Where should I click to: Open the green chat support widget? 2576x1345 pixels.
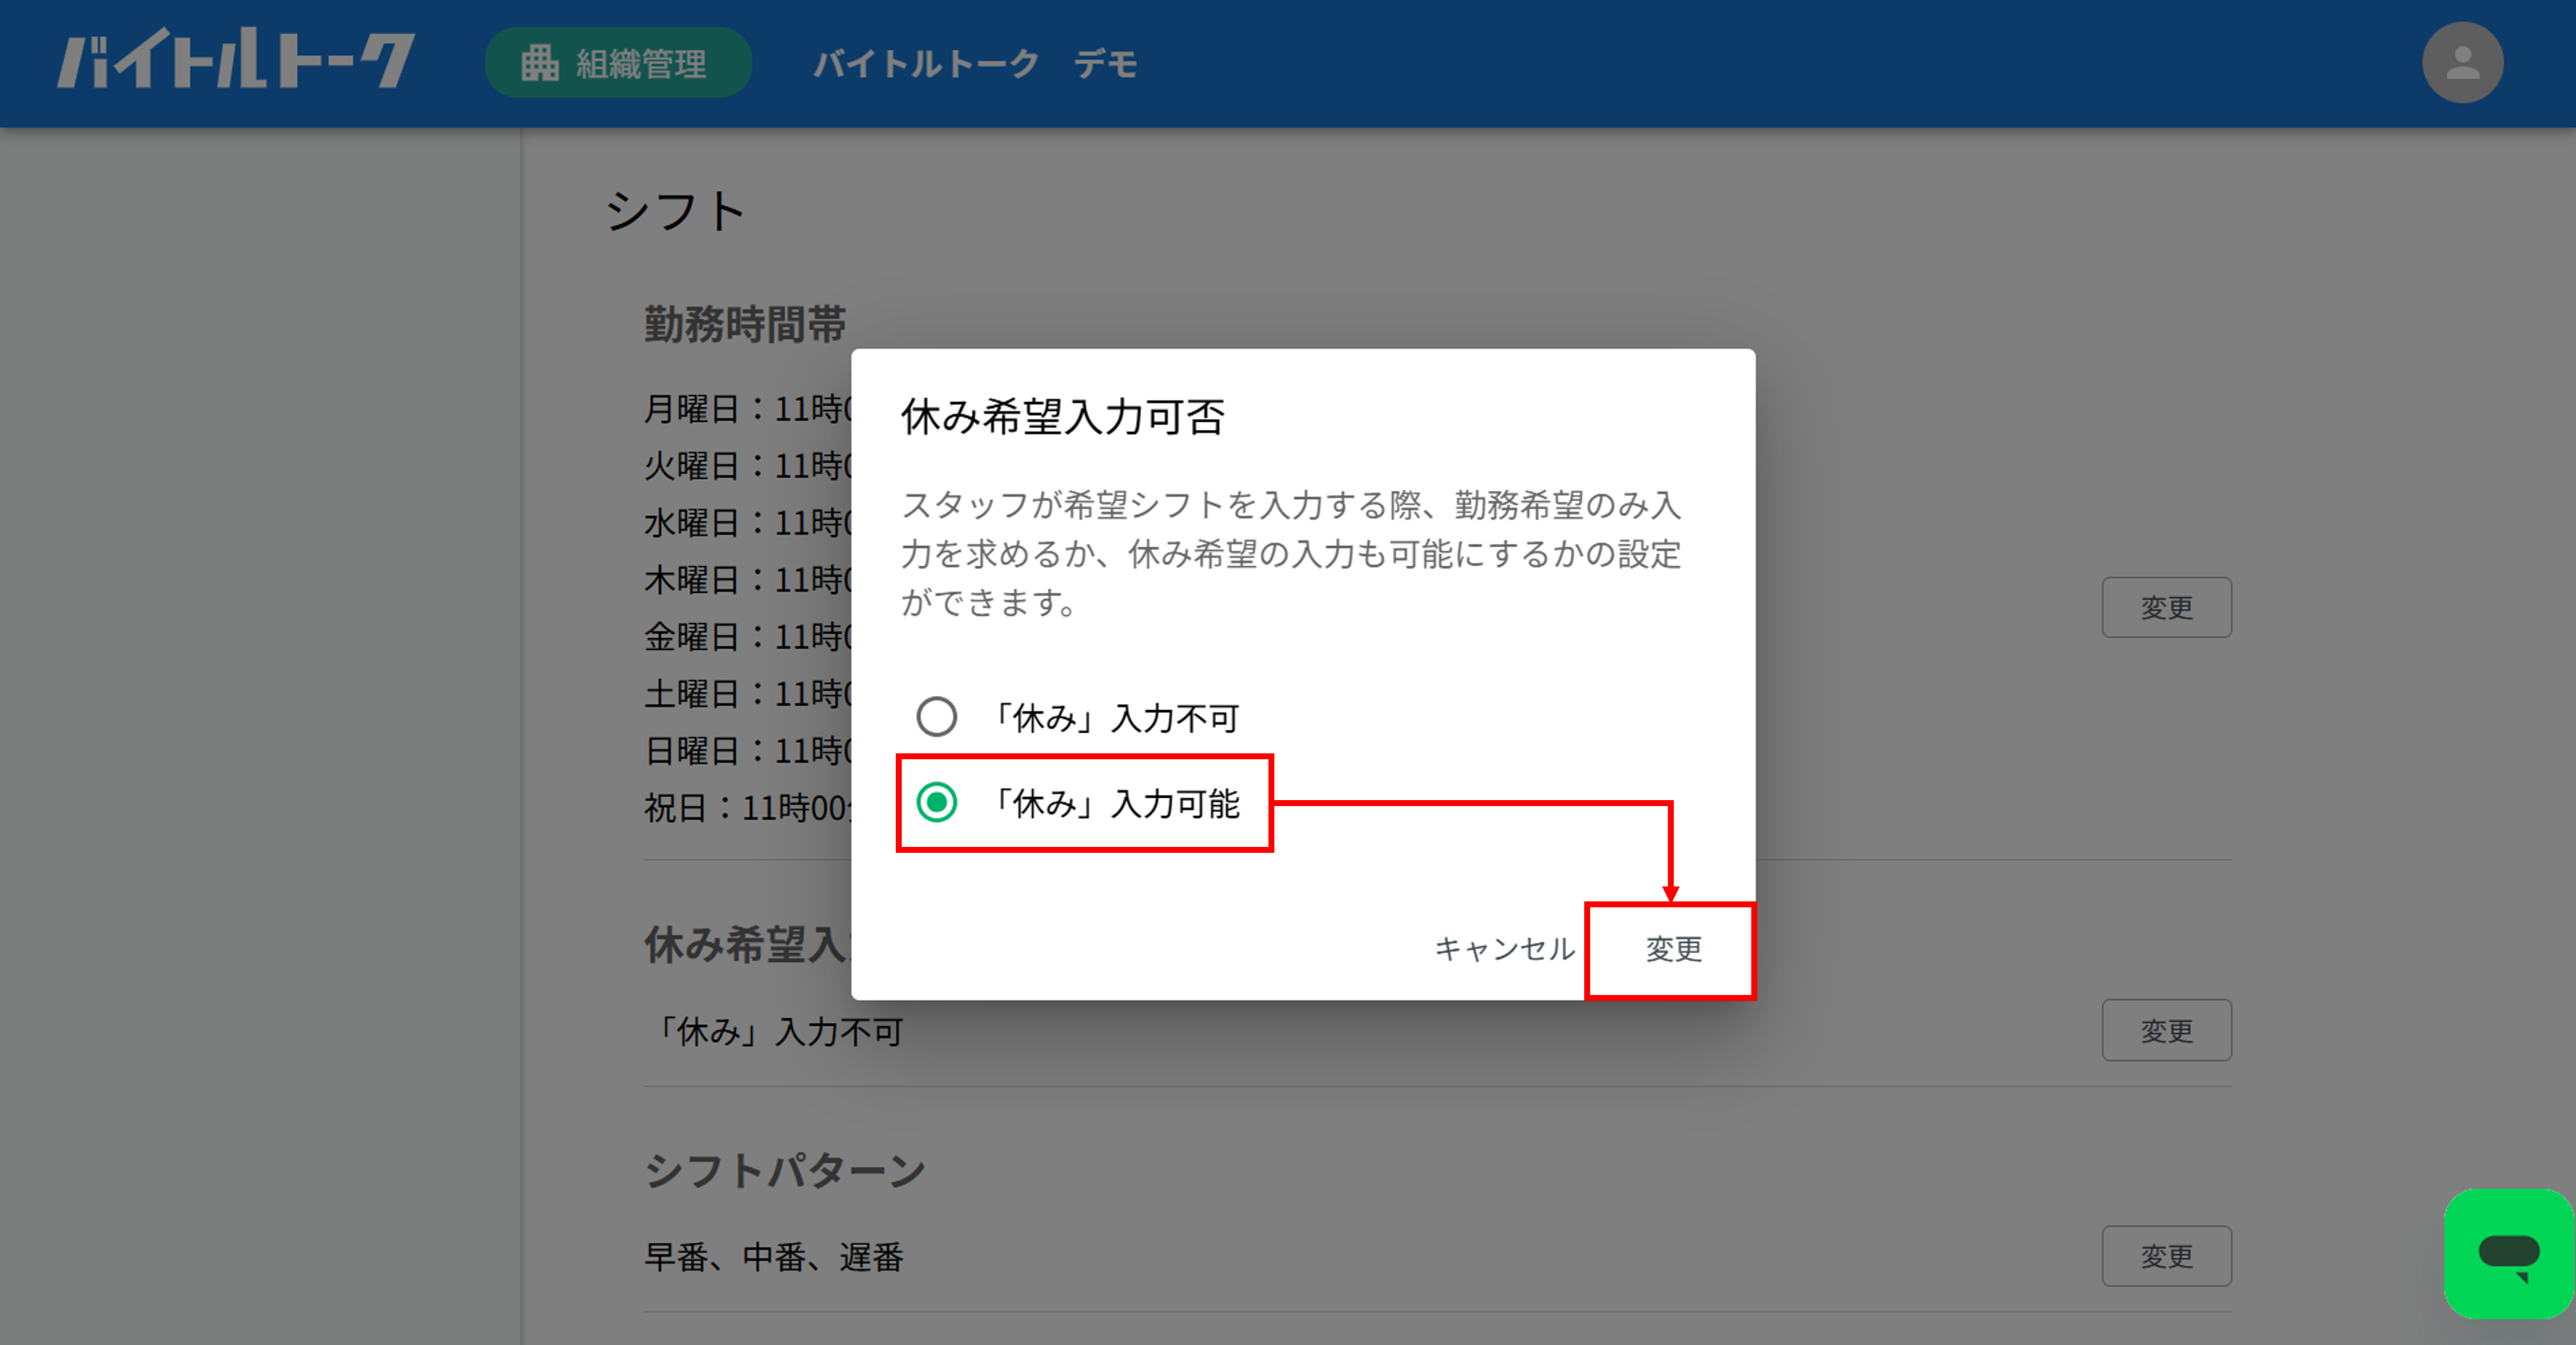point(2509,1254)
